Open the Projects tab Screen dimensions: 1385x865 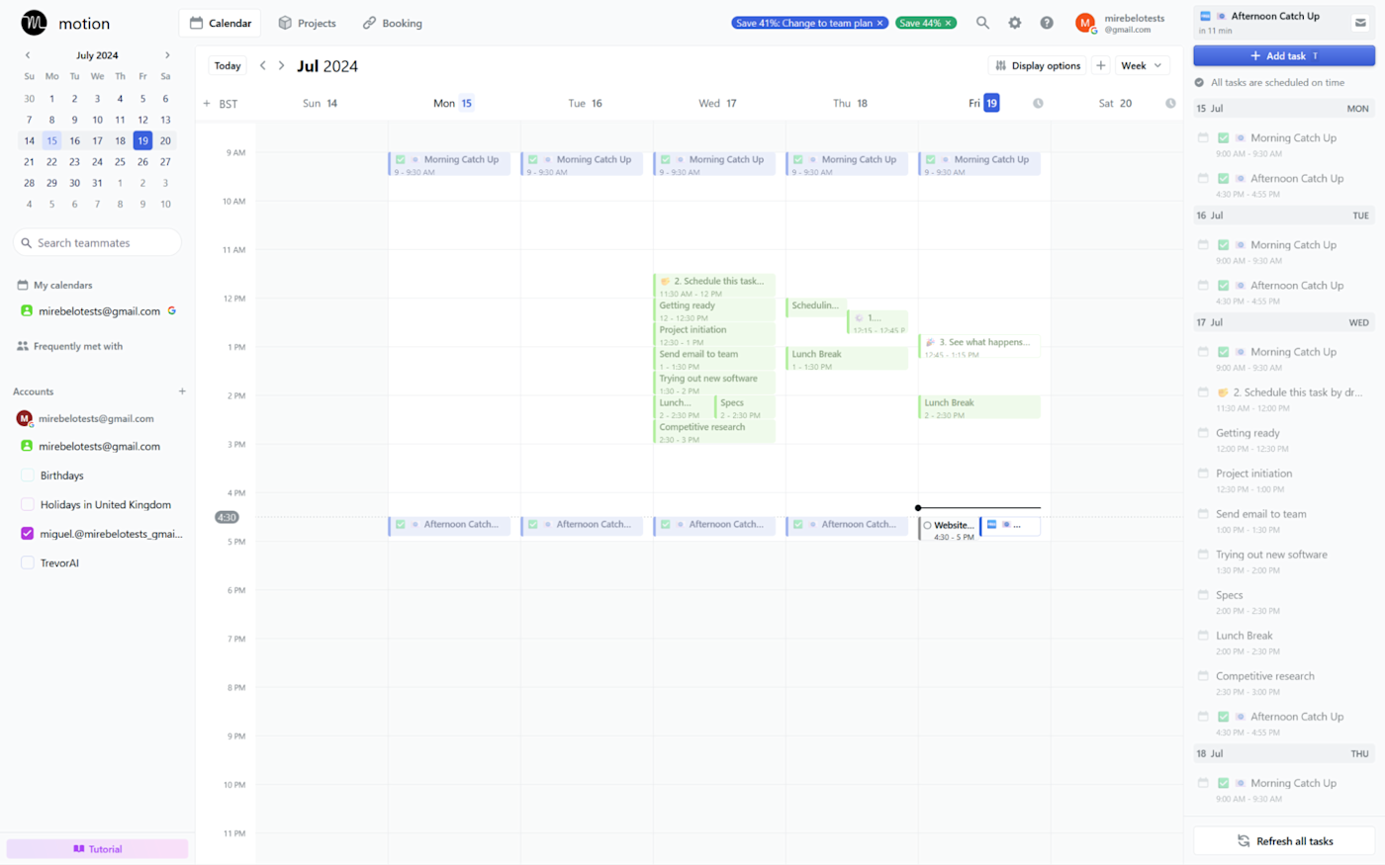307,23
